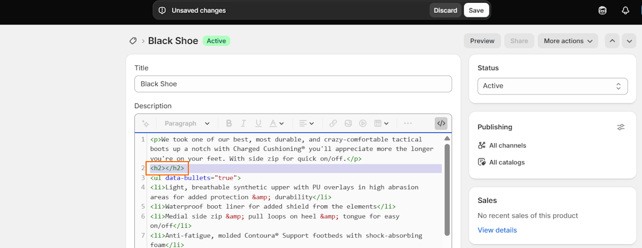642x248 pixels.
Task: Click the products tag breadcrumb icon
Action: point(133,41)
